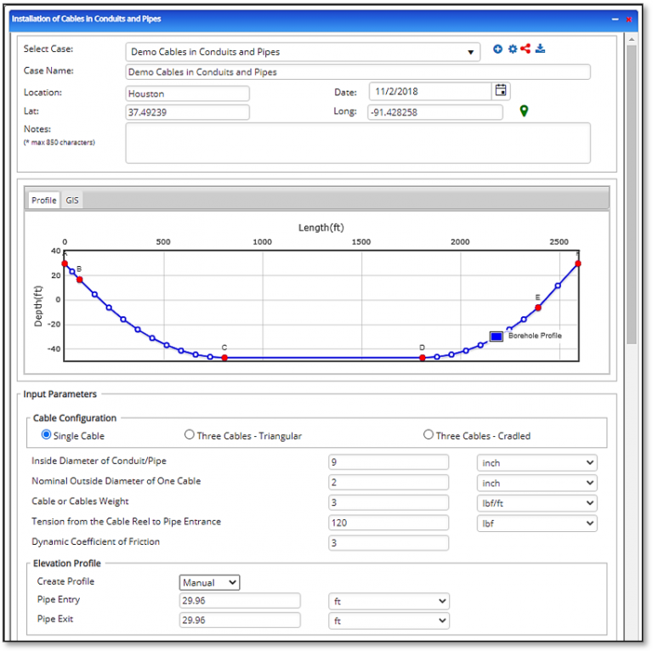
Task: Open the date picker calendar icon
Action: [501, 90]
